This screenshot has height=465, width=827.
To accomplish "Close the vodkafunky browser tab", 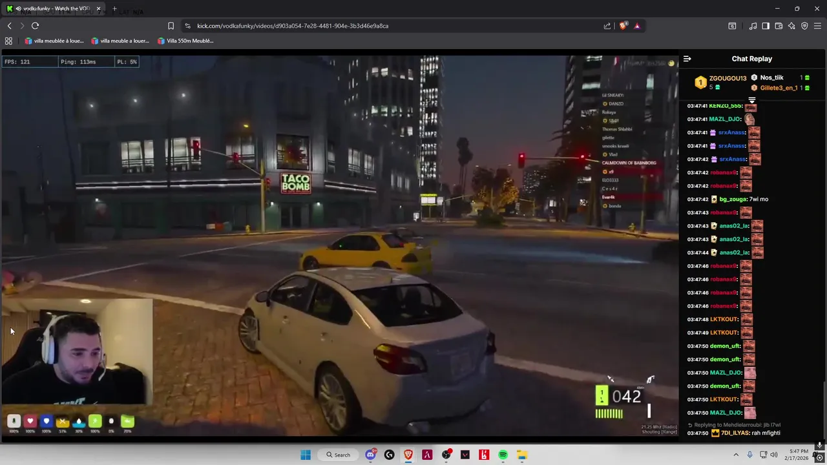I will (99, 8).
